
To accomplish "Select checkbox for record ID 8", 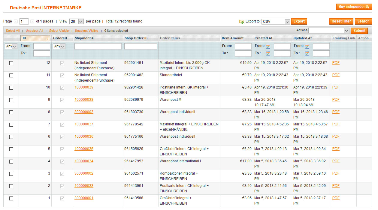I will (11, 112).
